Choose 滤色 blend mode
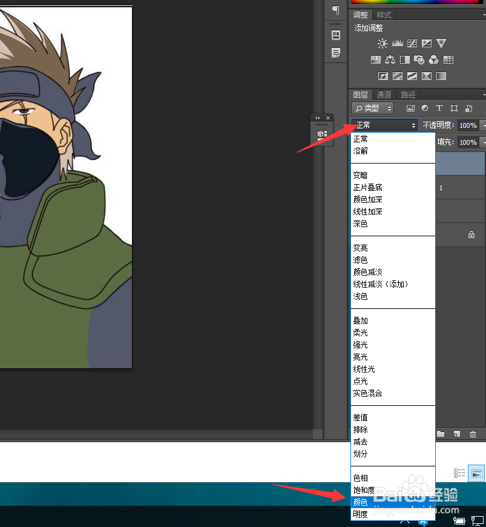Image resolution: width=486 pixels, height=527 pixels. click(x=393, y=260)
